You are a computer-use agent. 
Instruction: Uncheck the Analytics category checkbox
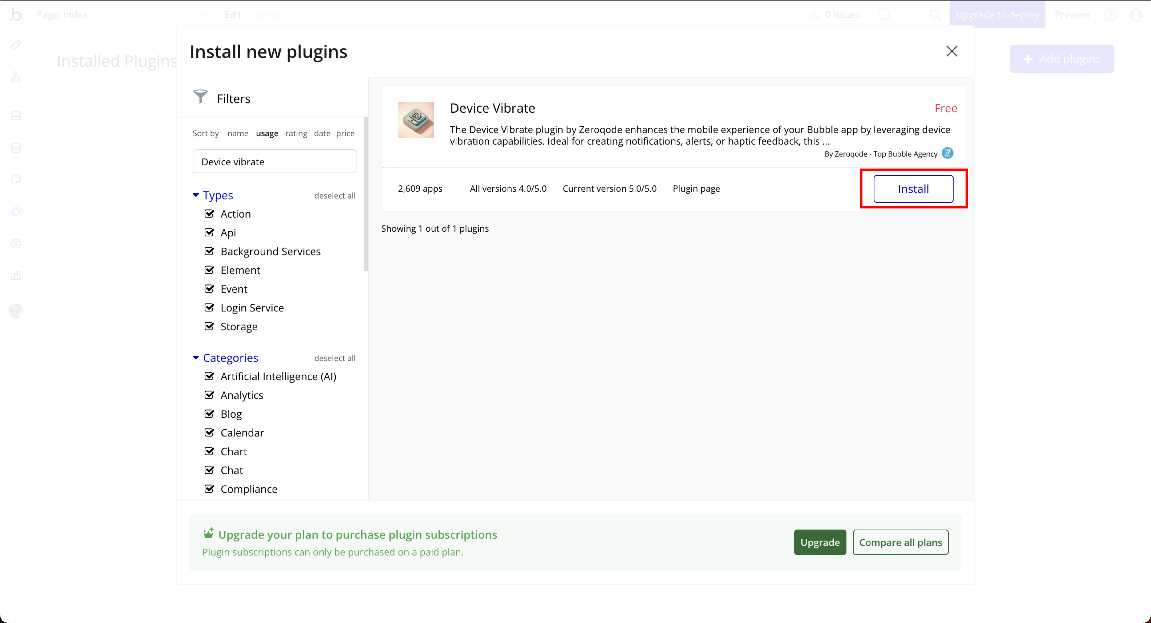[x=209, y=395]
